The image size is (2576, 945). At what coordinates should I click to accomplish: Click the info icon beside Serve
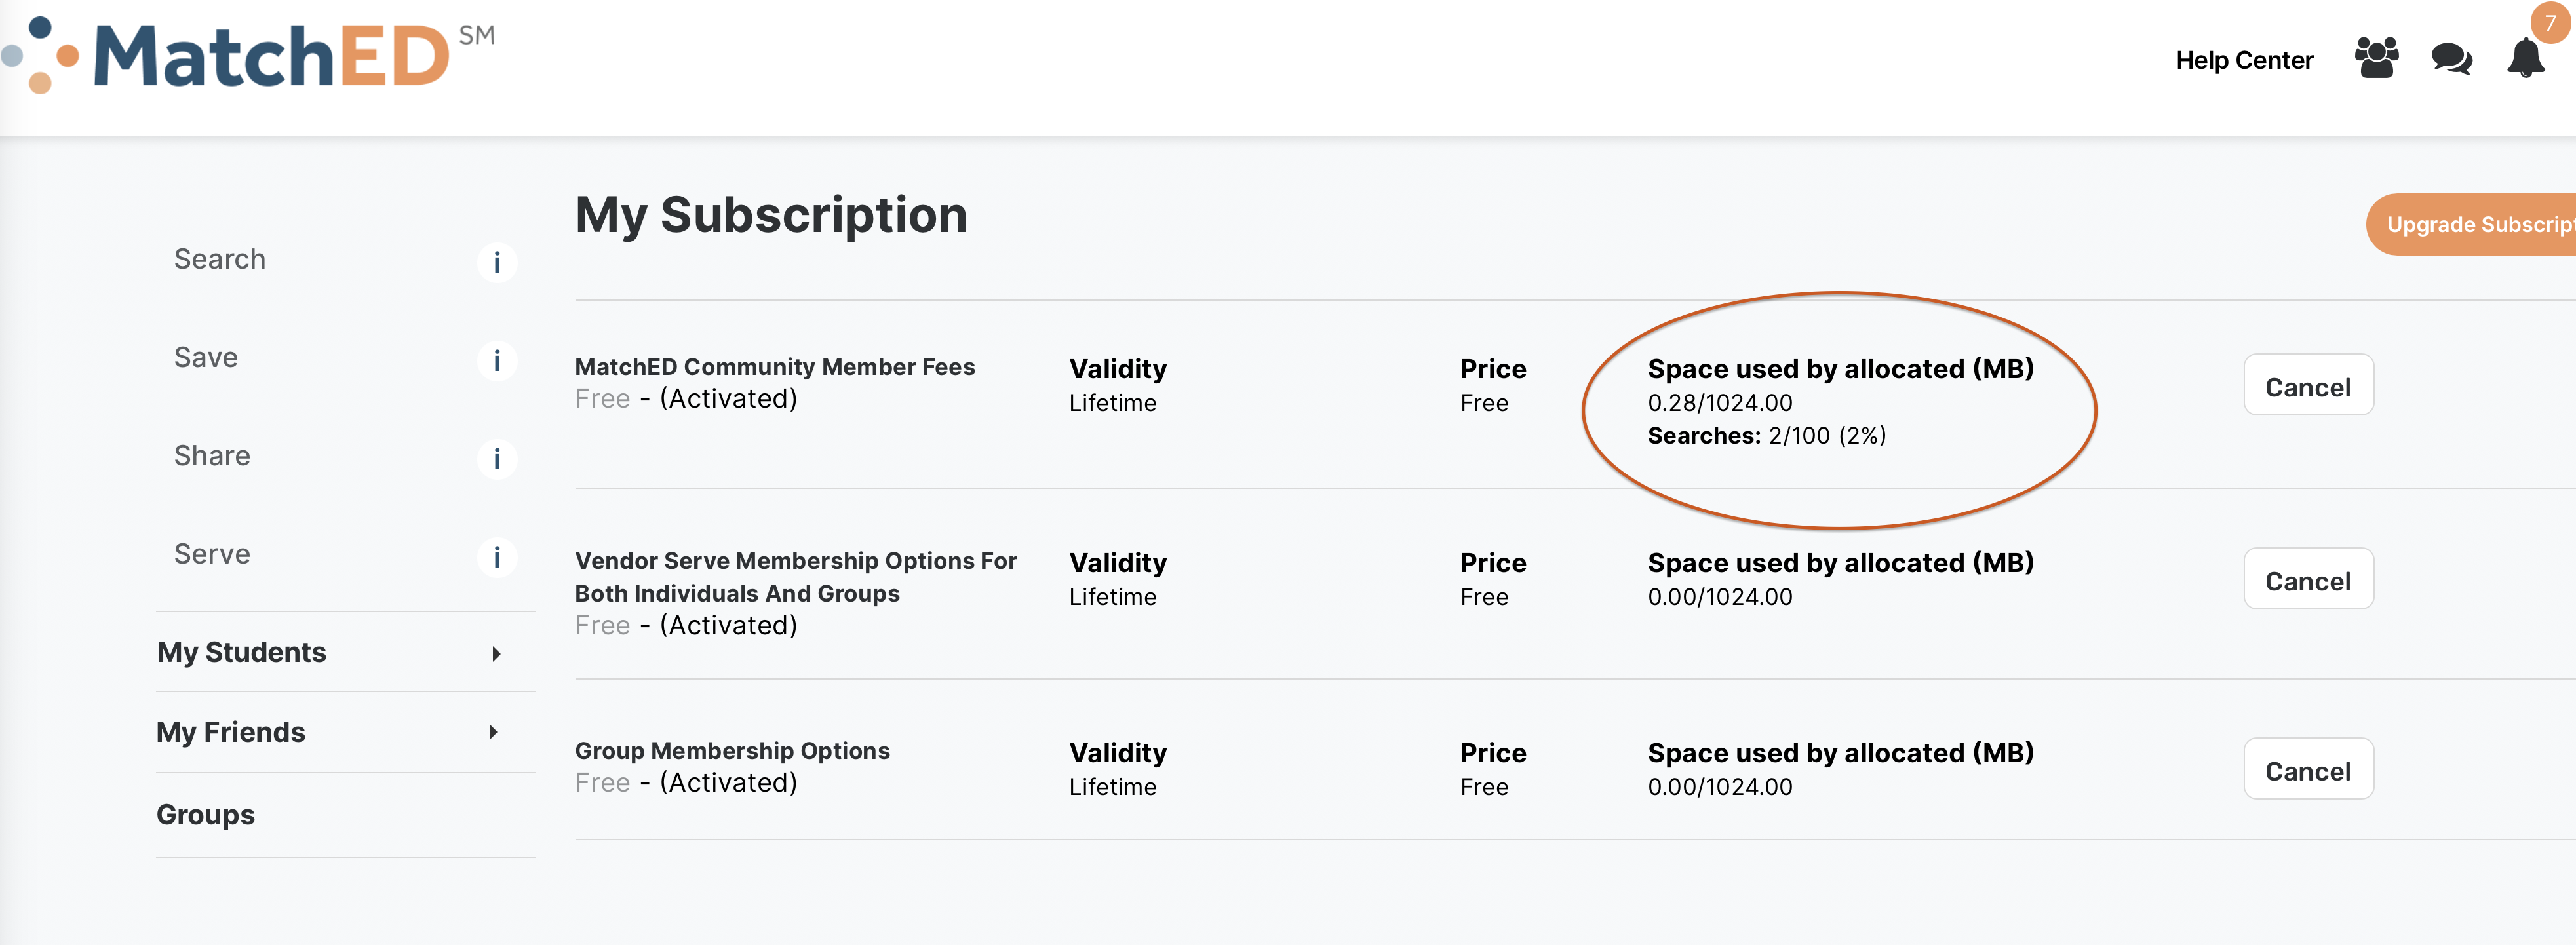pos(497,557)
